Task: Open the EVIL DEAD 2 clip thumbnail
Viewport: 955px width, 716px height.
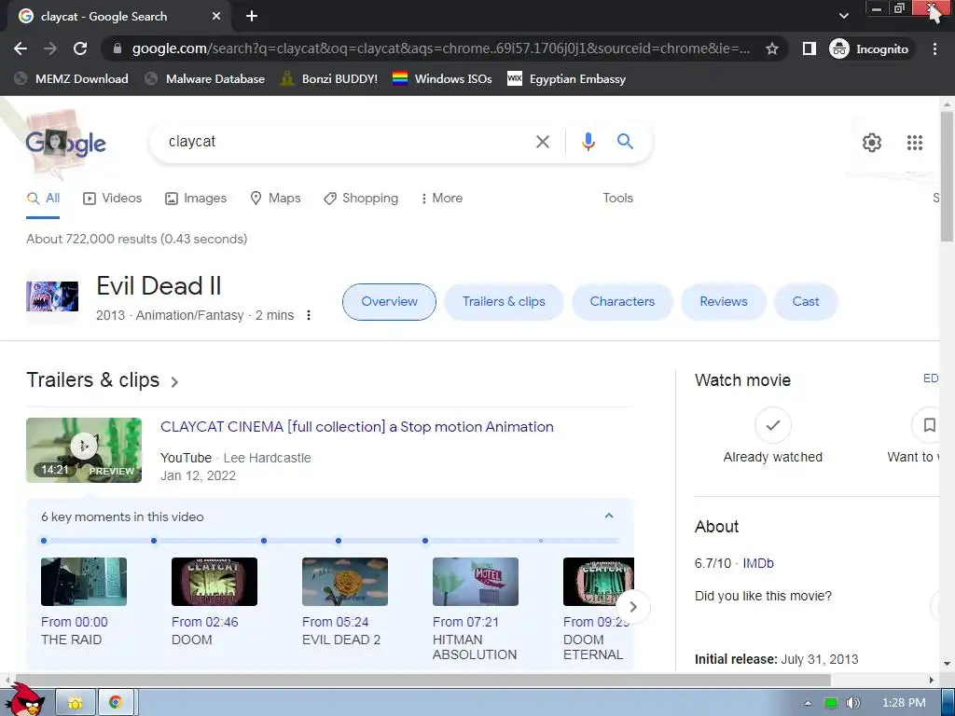Action: (x=345, y=582)
